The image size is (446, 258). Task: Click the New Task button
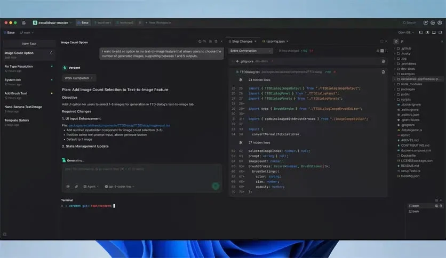tap(29, 44)
